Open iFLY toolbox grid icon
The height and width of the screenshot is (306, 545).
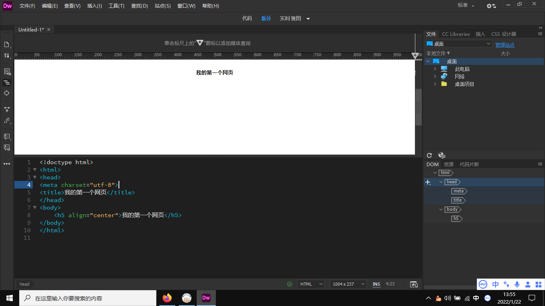click(x=539, y=284)
